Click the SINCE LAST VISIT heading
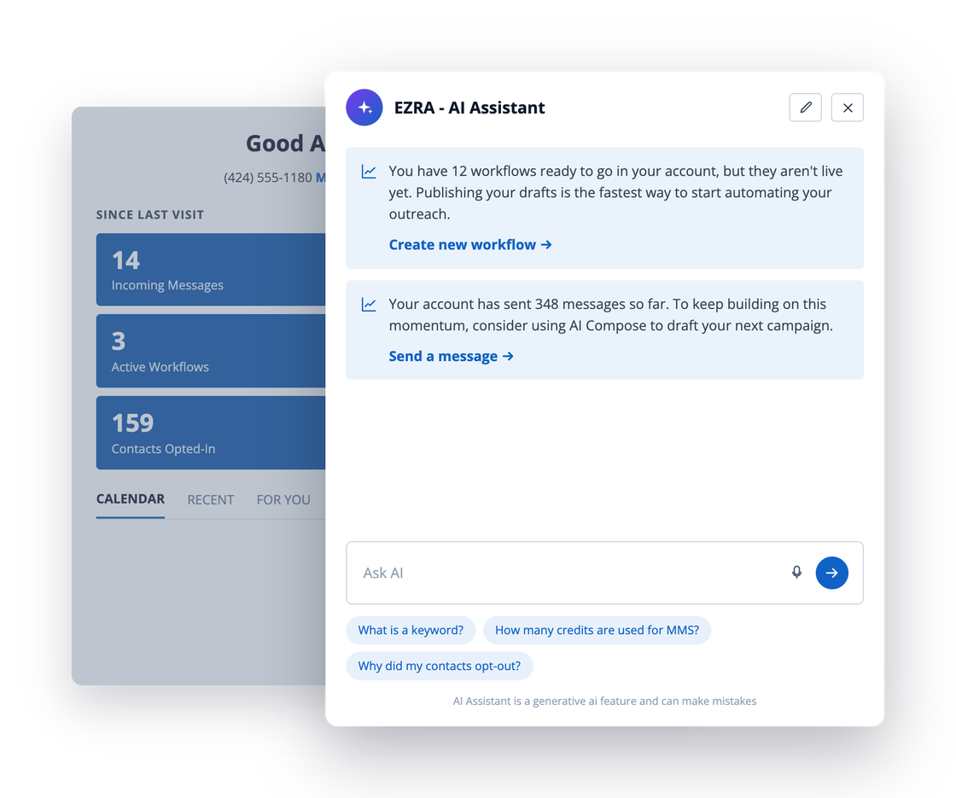 click(150, 214)
